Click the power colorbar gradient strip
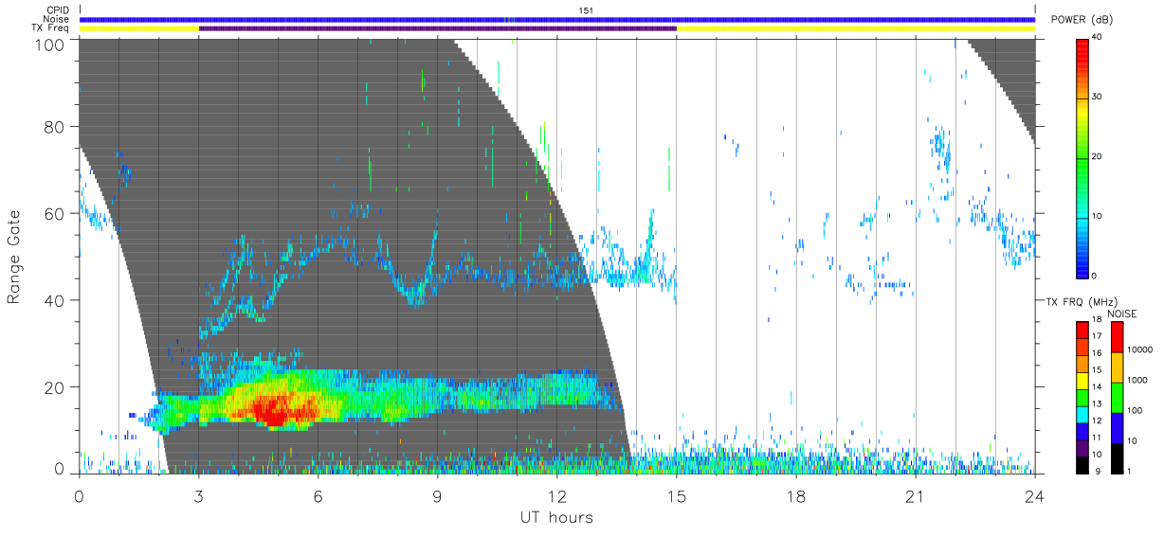 coord(1082,158)
